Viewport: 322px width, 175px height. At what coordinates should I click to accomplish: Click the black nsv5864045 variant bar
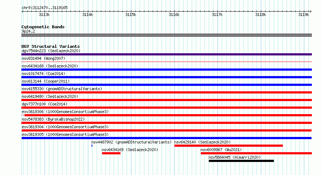click(x=241, y=161)
